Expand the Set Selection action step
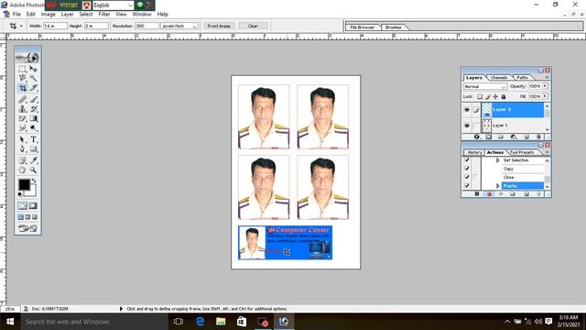 [497, 160]
